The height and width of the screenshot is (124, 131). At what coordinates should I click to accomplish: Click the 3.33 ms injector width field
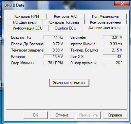coord(113,44)
